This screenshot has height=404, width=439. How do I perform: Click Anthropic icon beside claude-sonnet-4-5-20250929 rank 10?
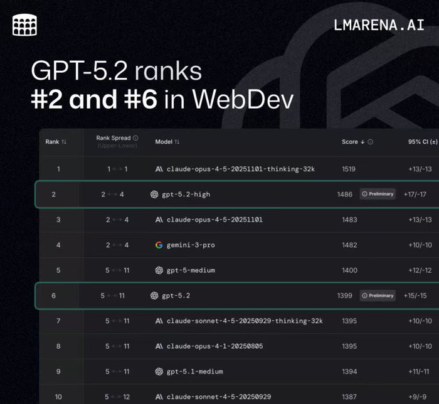[159, 396]
